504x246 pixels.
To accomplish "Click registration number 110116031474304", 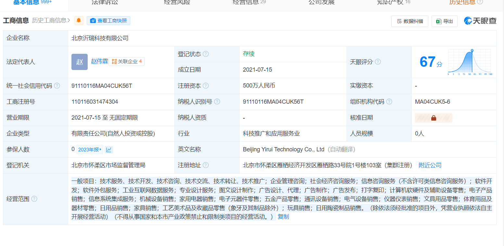I will pos(95,102).
